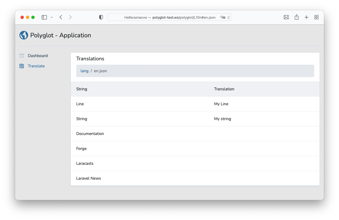Reload the page with the refresh icon

pos(229,17)
